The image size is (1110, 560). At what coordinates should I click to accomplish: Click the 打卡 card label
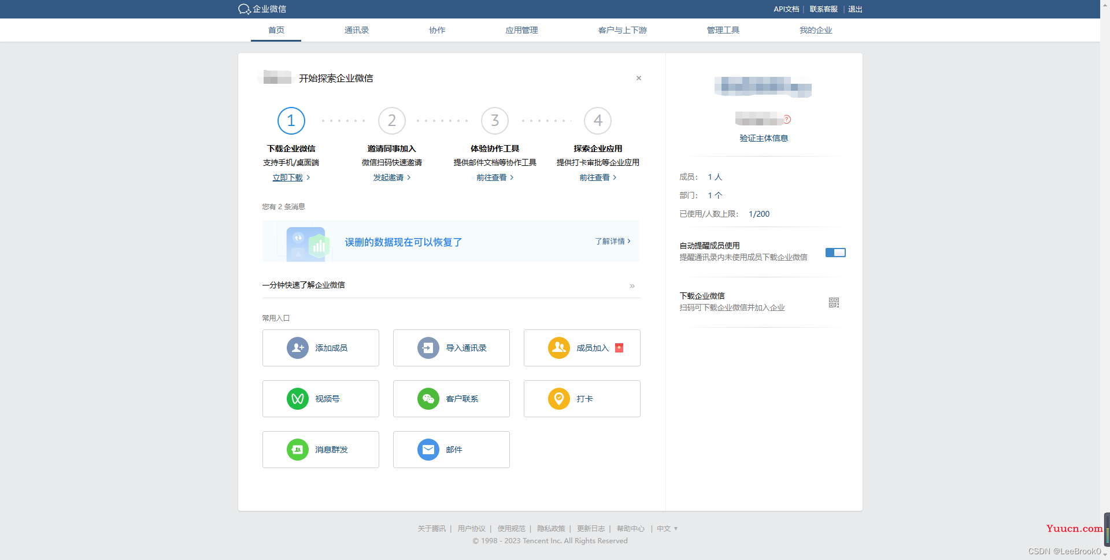tap(584, 399)
